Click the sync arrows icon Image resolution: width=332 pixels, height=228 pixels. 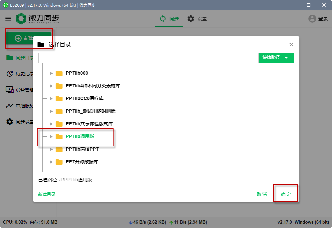[163, 19]
